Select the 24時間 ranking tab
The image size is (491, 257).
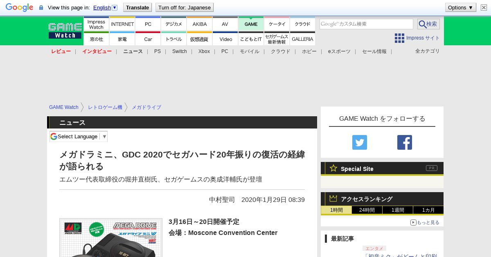point(367,210)
